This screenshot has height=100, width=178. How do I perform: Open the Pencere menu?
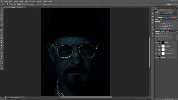click(45, 1)
